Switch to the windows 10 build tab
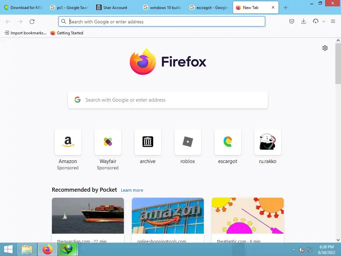This screenshot has height=256, width=341. 163,8
